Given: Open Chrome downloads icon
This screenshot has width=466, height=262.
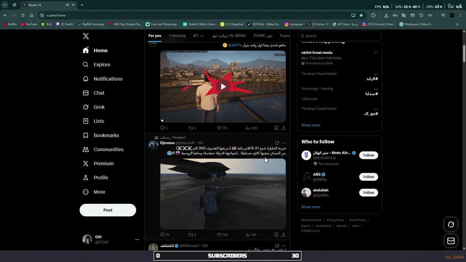Looking at the screenshot, I should pos(386,15).
